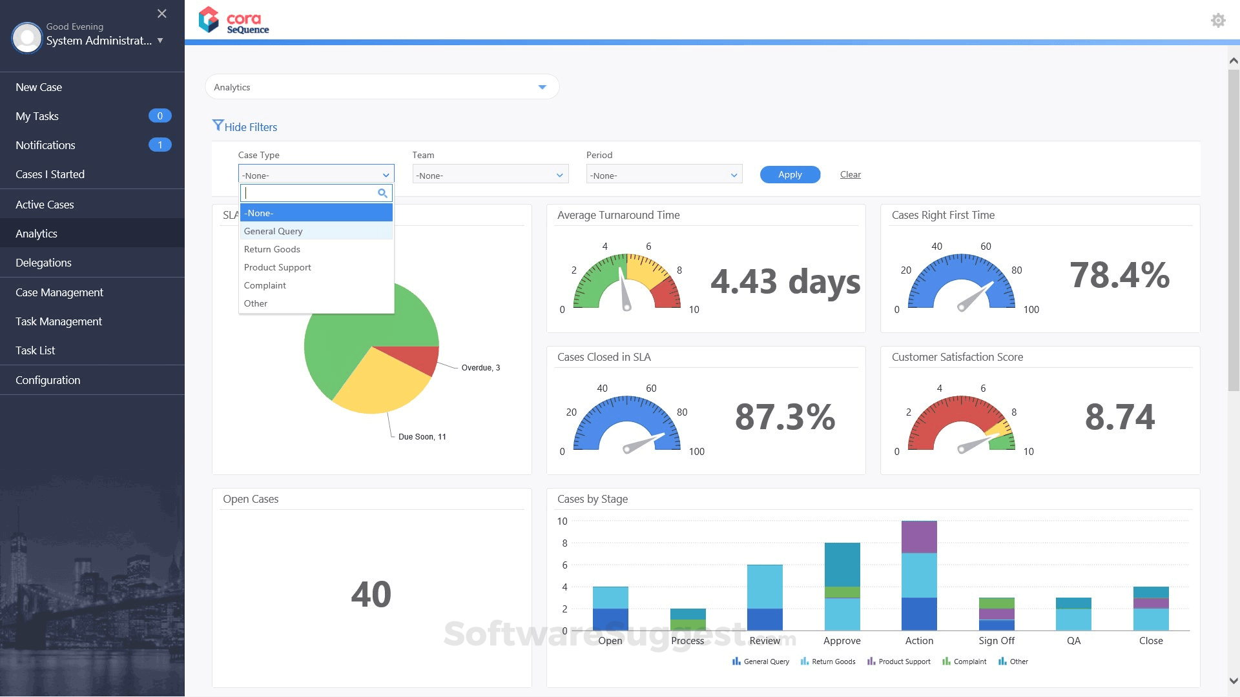Click the Clear filters link

pyautogui.click(x=850, y=174)
